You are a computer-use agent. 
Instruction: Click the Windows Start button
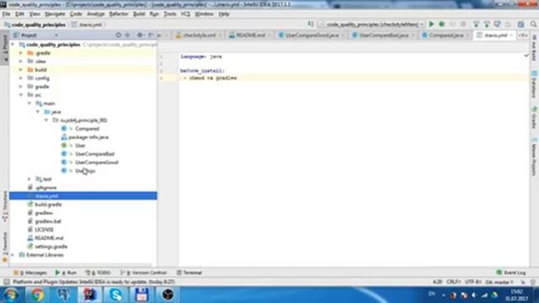click(11, 295)
